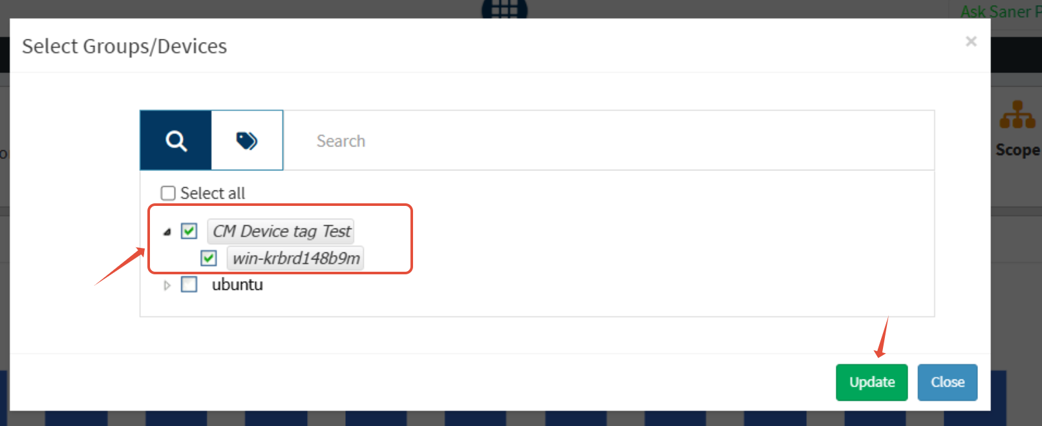Viewport: 1042px width, 426px height.
Task: Switch to the tag filter icon
Action: tap(247, 140)
